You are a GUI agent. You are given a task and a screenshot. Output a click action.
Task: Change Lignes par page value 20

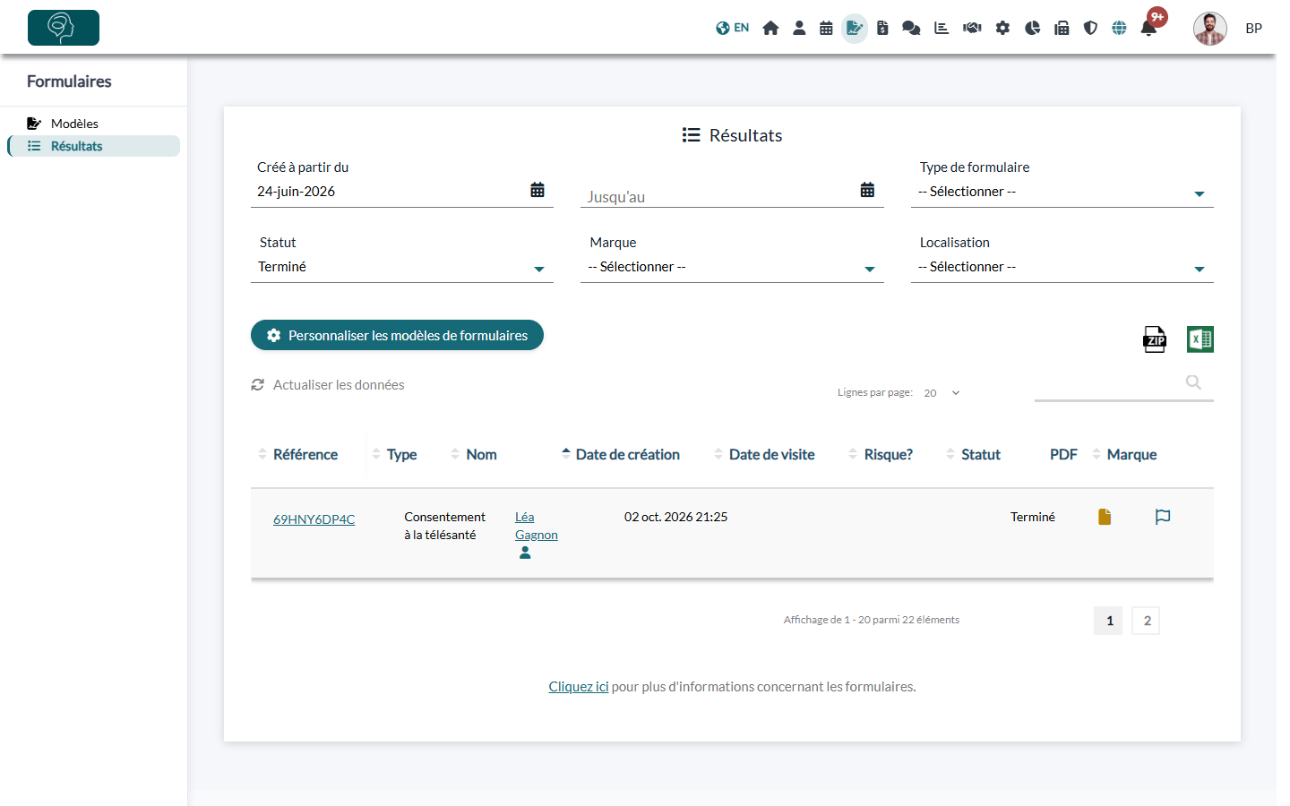pos(942,393)
